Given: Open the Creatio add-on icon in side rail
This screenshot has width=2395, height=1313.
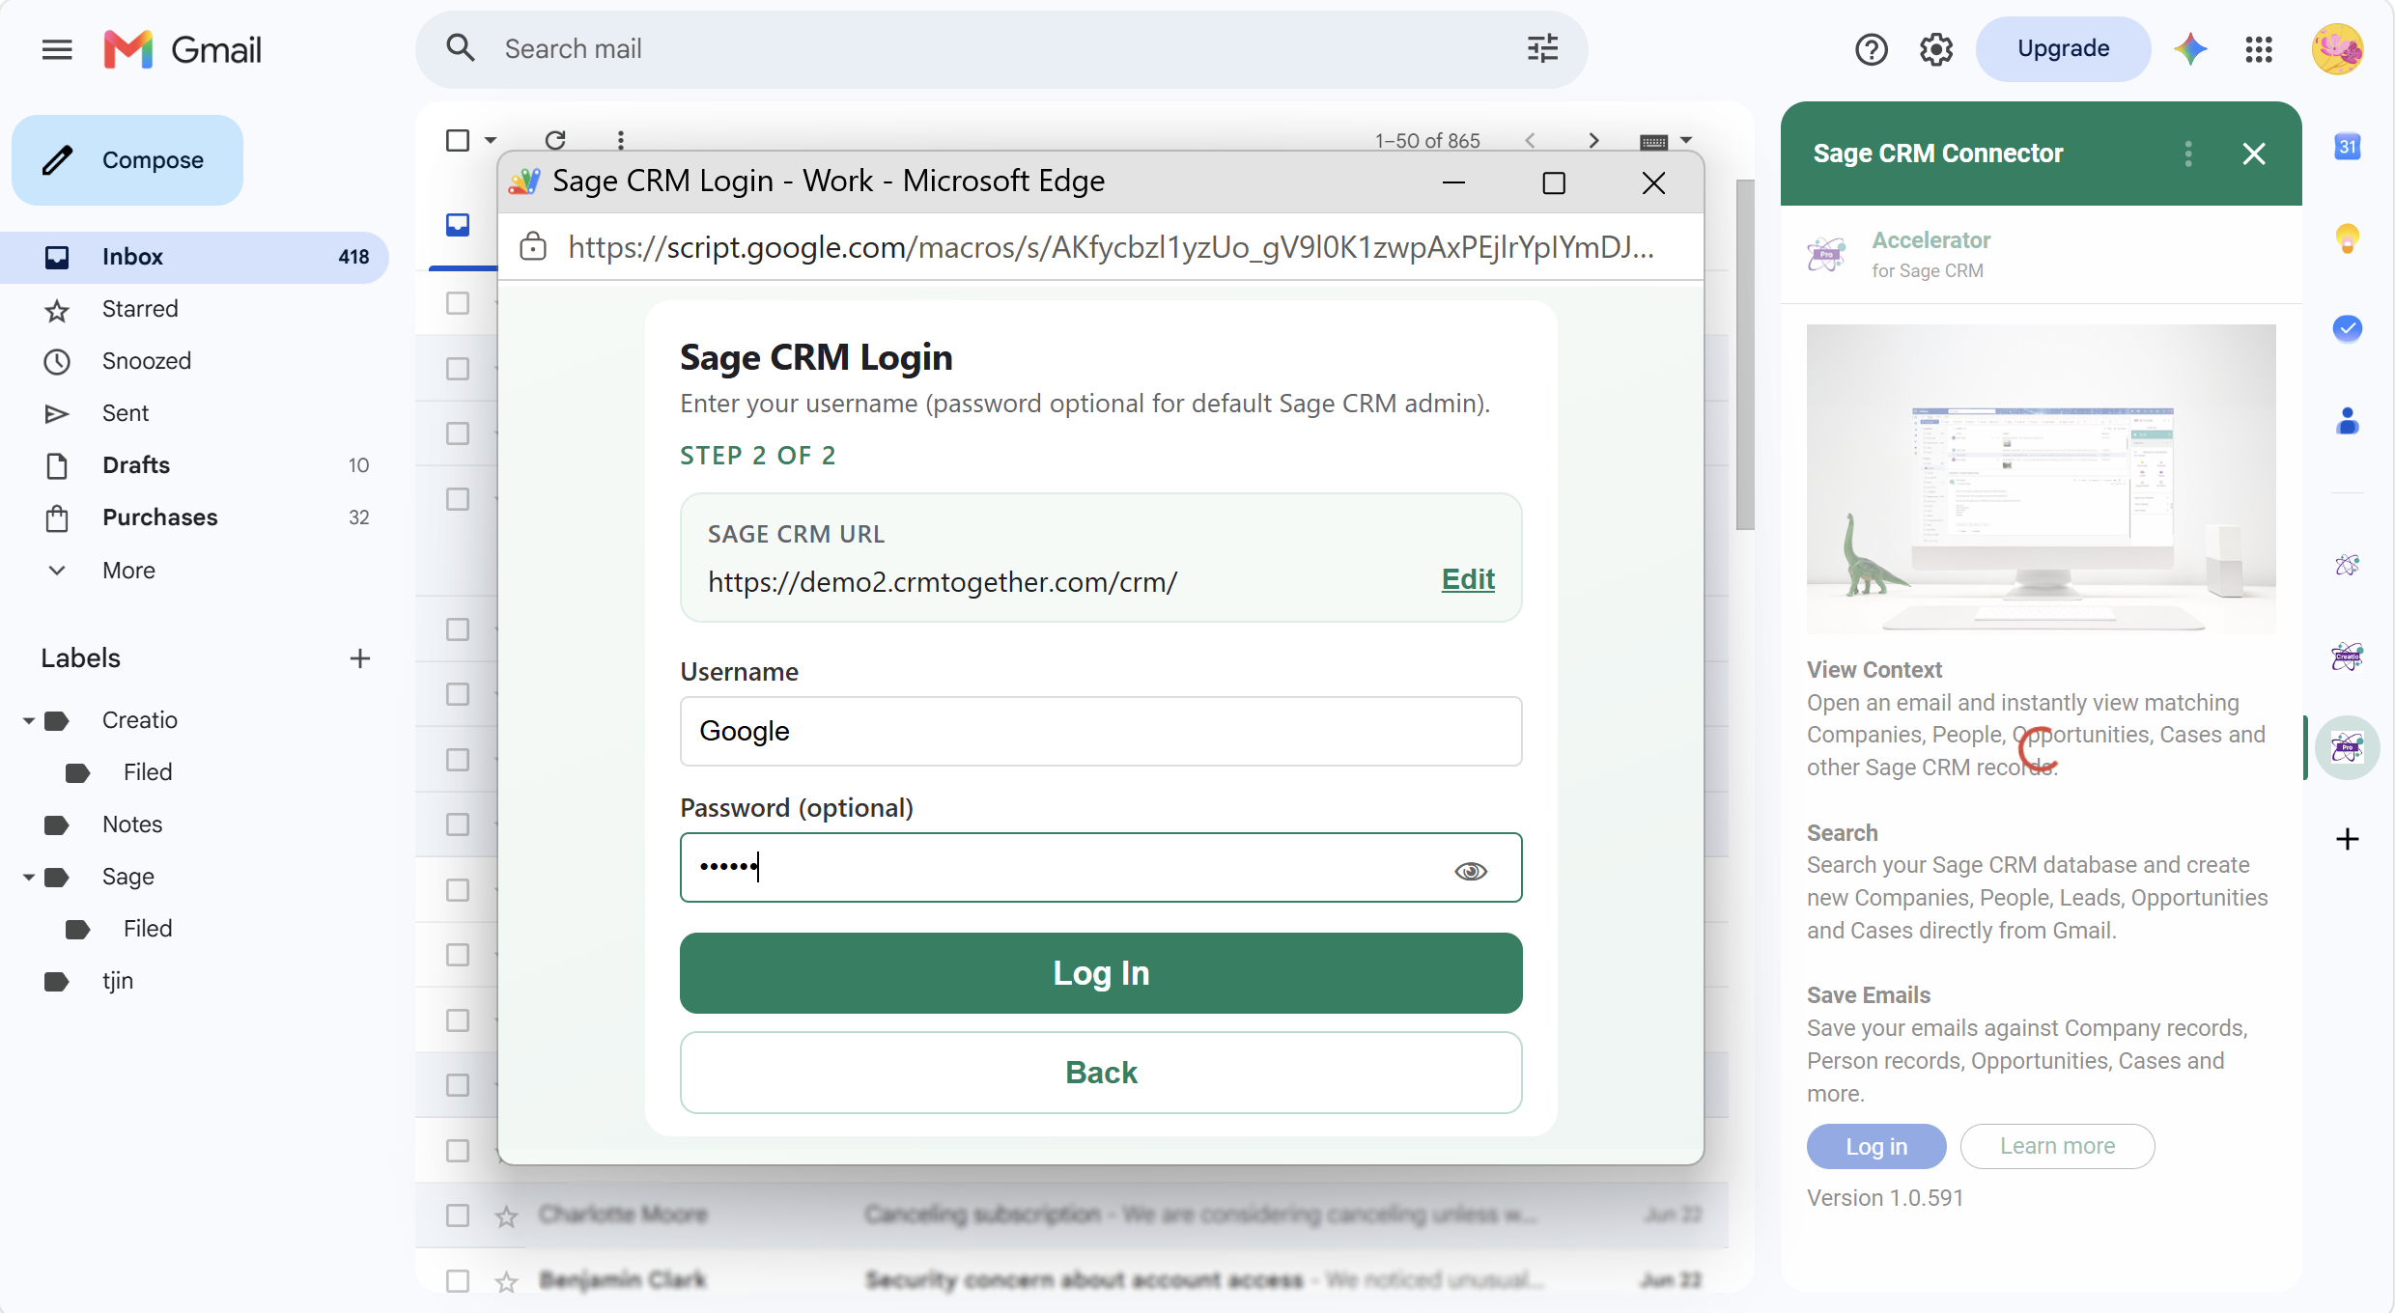Looking at the screenshot, I should coord(2348,656).
